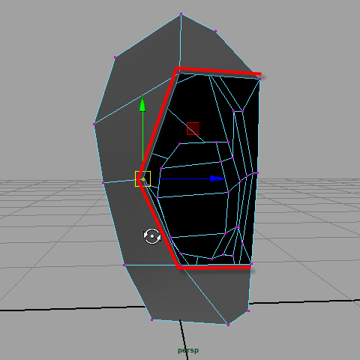360x360 pixels.
Task: Click the bottom red outline edge
Action: point(214,268)
